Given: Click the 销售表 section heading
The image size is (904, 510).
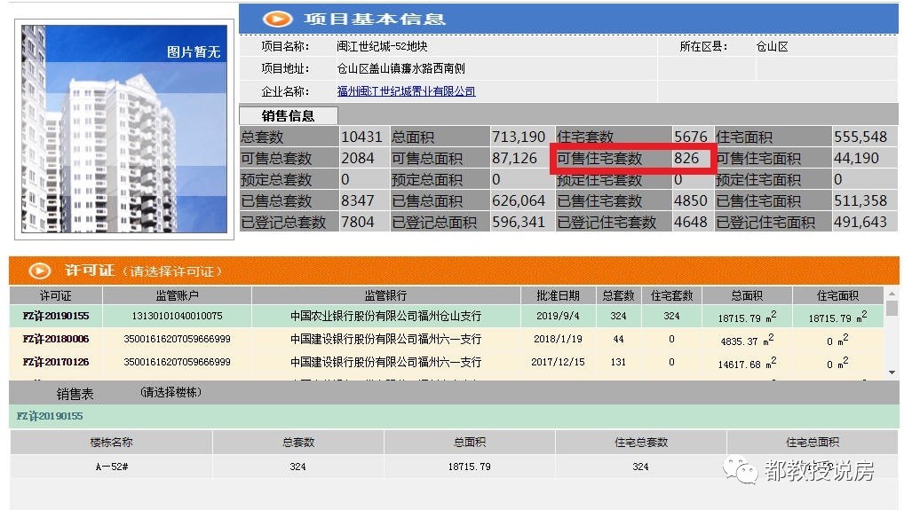Looking at the screenshot, I should [x=75, y=395].
